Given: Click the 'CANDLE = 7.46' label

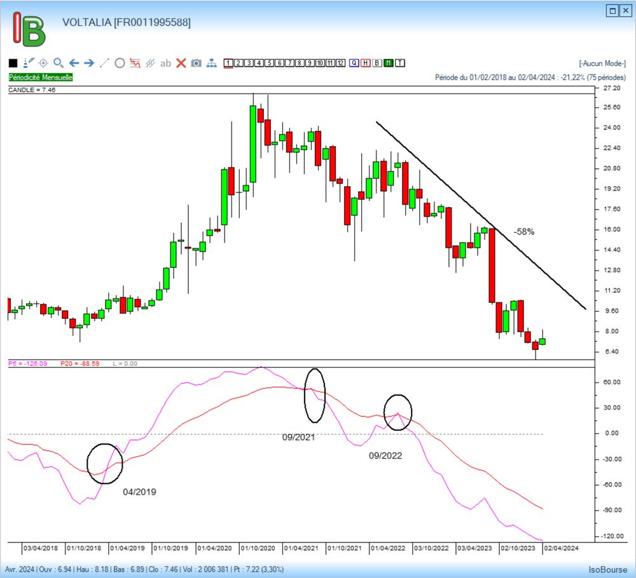Looking at the screenshot, I should [x=32, y=90].
